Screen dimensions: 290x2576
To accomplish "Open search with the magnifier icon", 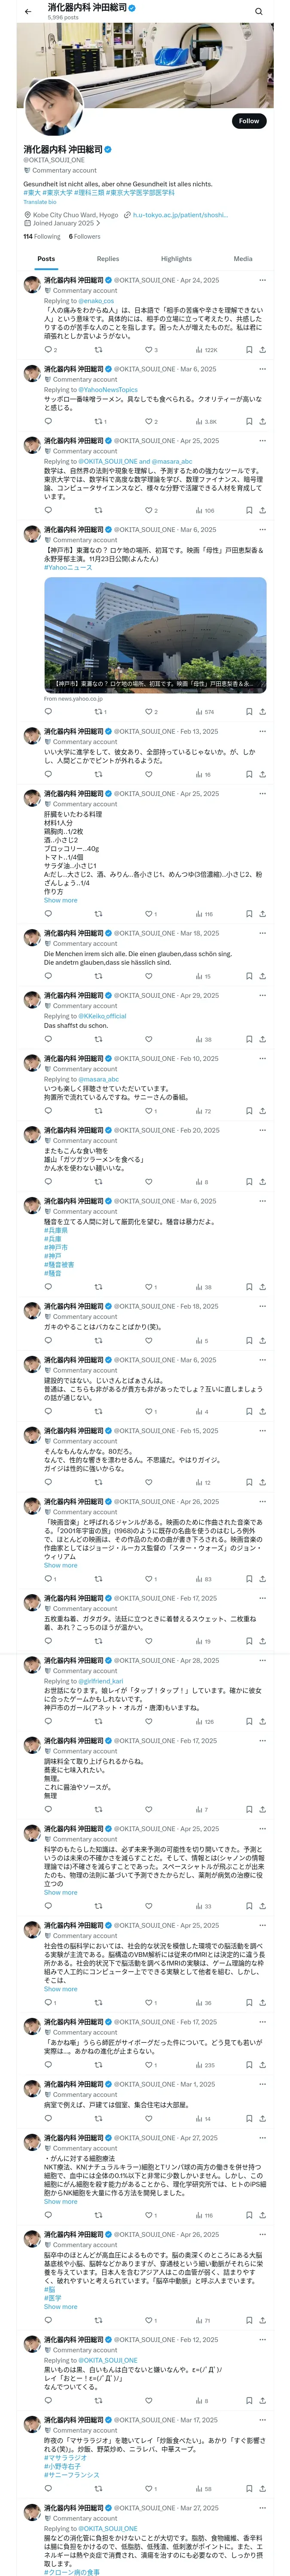I will coord(259,11).
